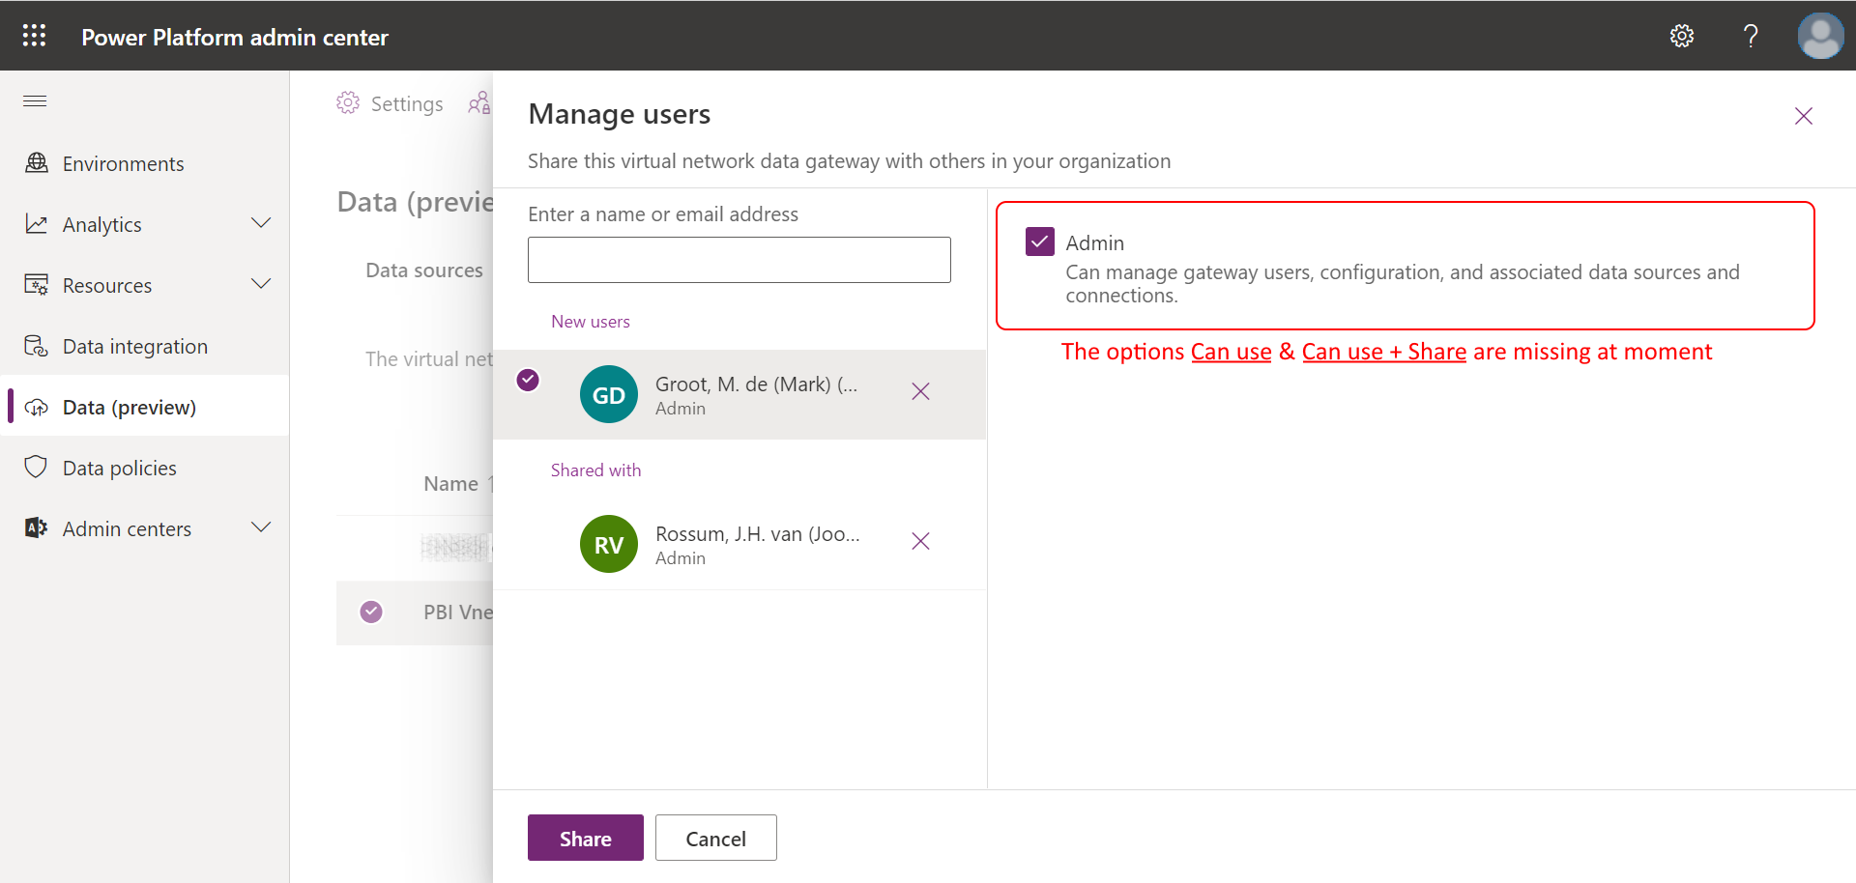Expand the Analytics section
The image size is (1856, 883).
point(261,223)
